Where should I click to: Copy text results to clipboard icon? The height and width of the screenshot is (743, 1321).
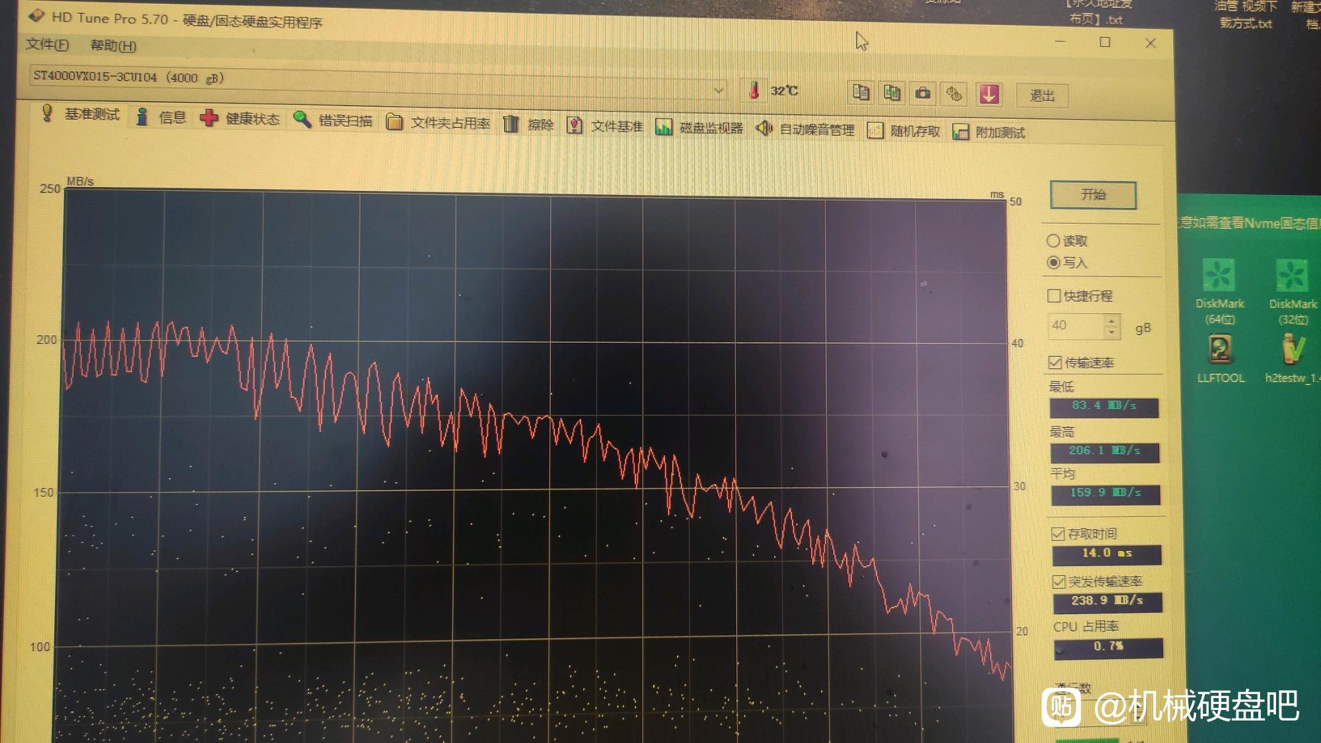tap(861, 92)
